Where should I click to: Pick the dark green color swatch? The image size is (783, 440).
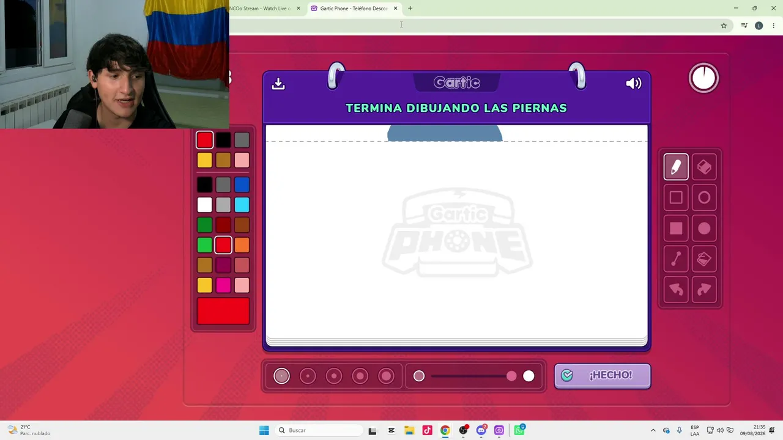[205, 225]
